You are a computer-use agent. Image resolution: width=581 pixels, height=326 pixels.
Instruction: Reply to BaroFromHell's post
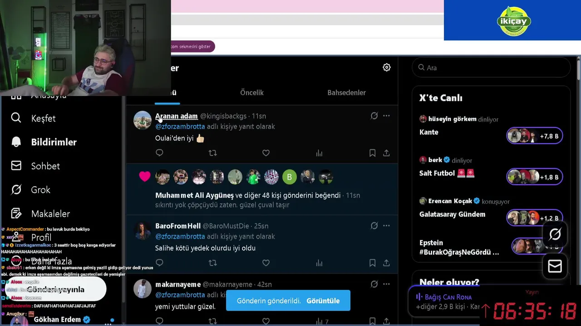click(x=159, y=263)
